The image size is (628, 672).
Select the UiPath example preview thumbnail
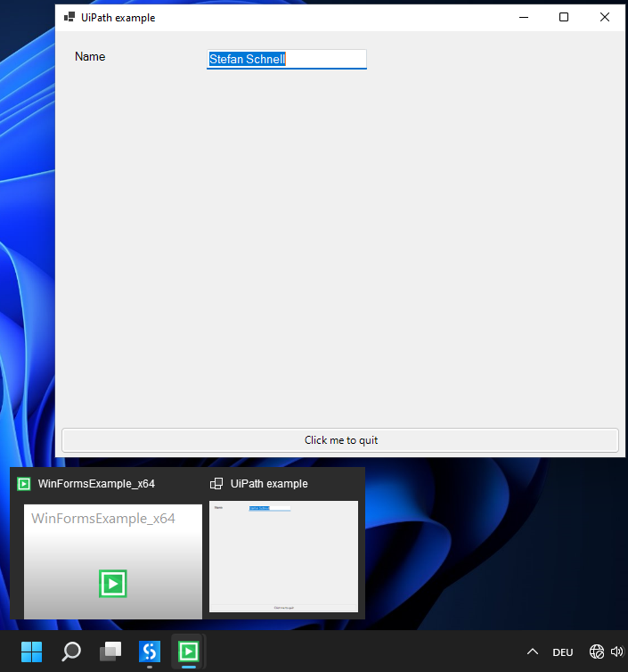(x=283, y=556)
